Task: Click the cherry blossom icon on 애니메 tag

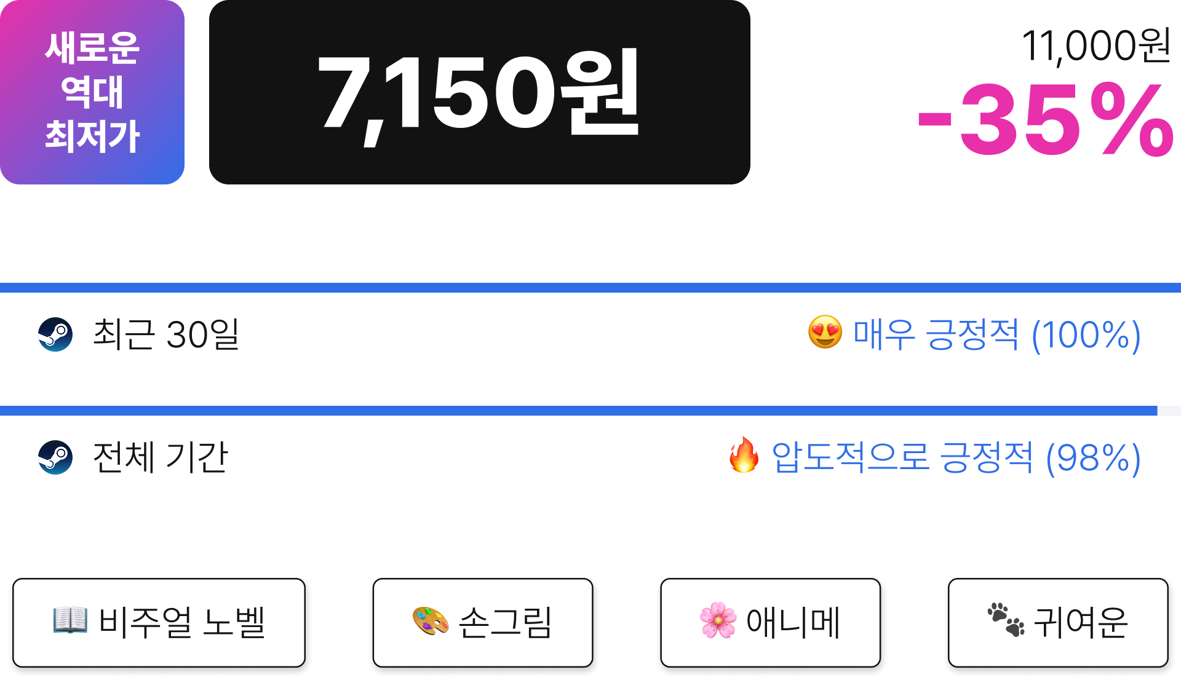Action: click(x=718, y=621)
